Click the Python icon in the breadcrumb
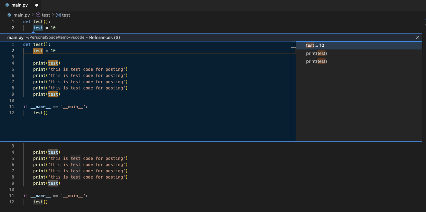Viewport: 426px width, 212px height. point(9,15)
